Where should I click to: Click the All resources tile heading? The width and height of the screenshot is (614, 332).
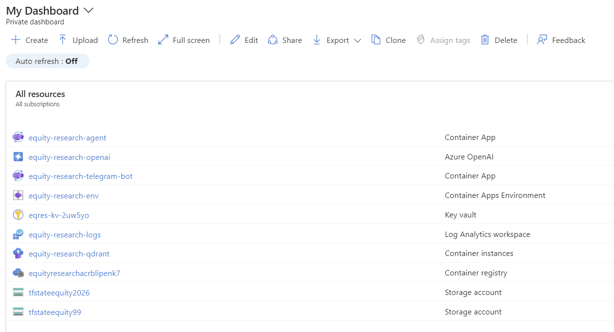(x=40, y=94)
